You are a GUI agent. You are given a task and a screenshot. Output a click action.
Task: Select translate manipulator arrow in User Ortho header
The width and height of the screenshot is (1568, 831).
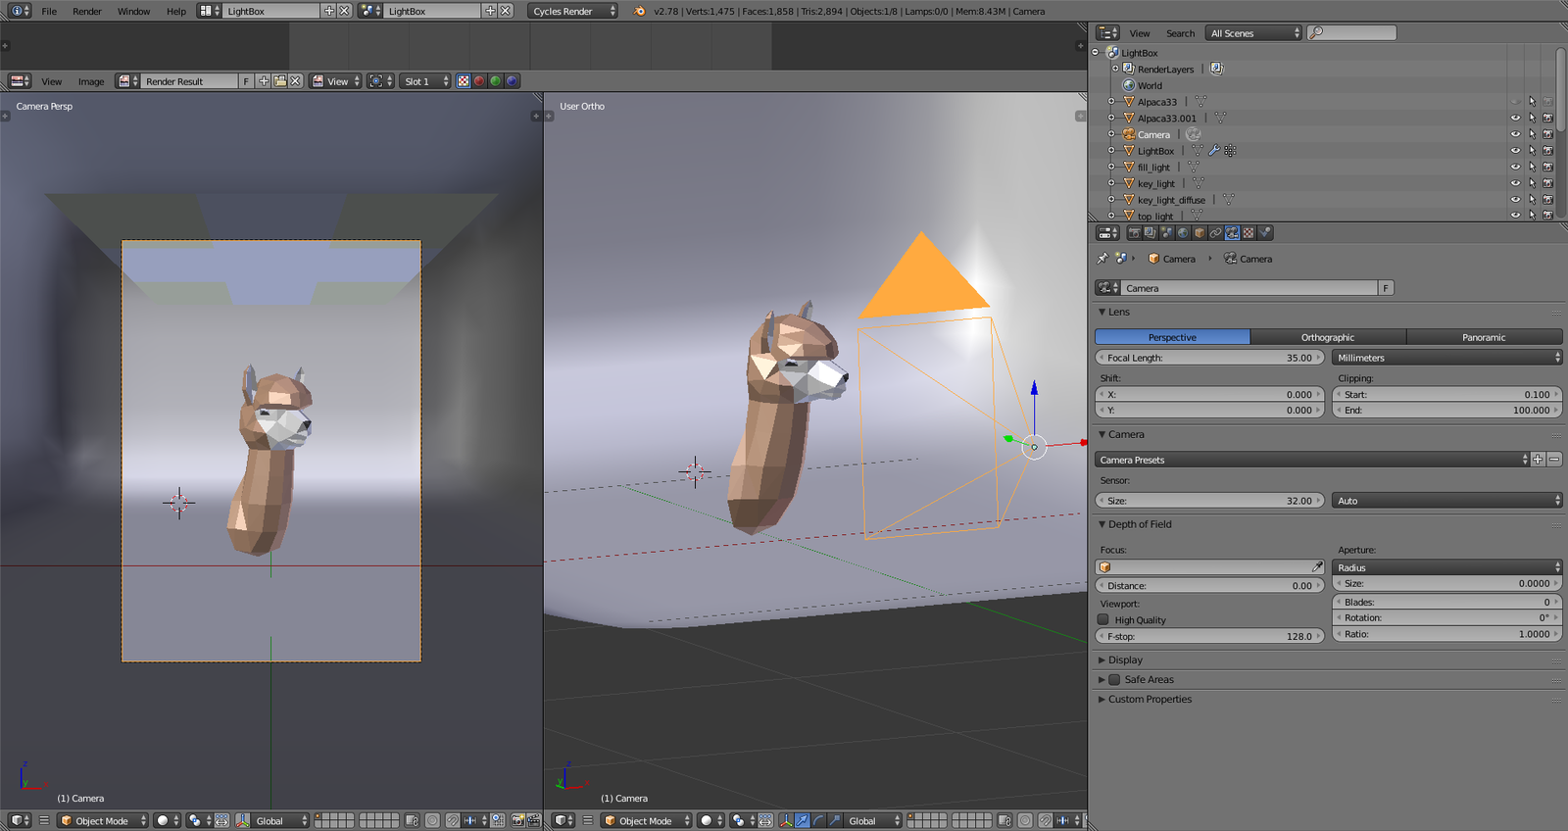[803, 820]
